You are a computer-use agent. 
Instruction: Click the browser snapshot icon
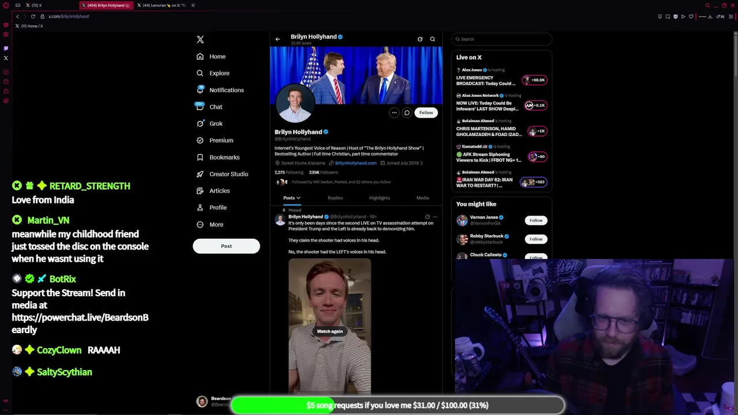click(668, 17)
